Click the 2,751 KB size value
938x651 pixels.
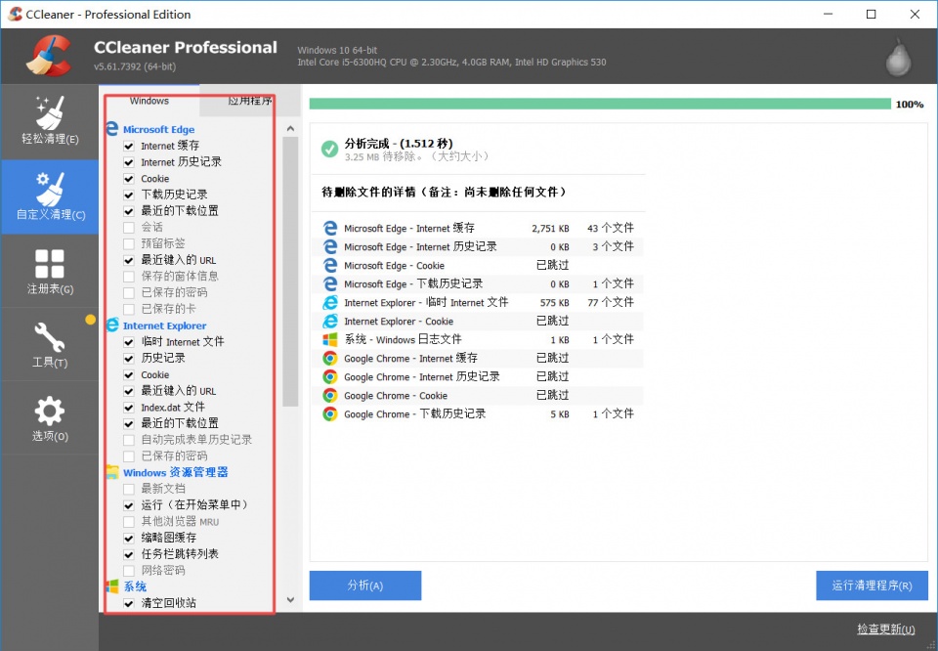pyautogui.click(x=550, y=229)
